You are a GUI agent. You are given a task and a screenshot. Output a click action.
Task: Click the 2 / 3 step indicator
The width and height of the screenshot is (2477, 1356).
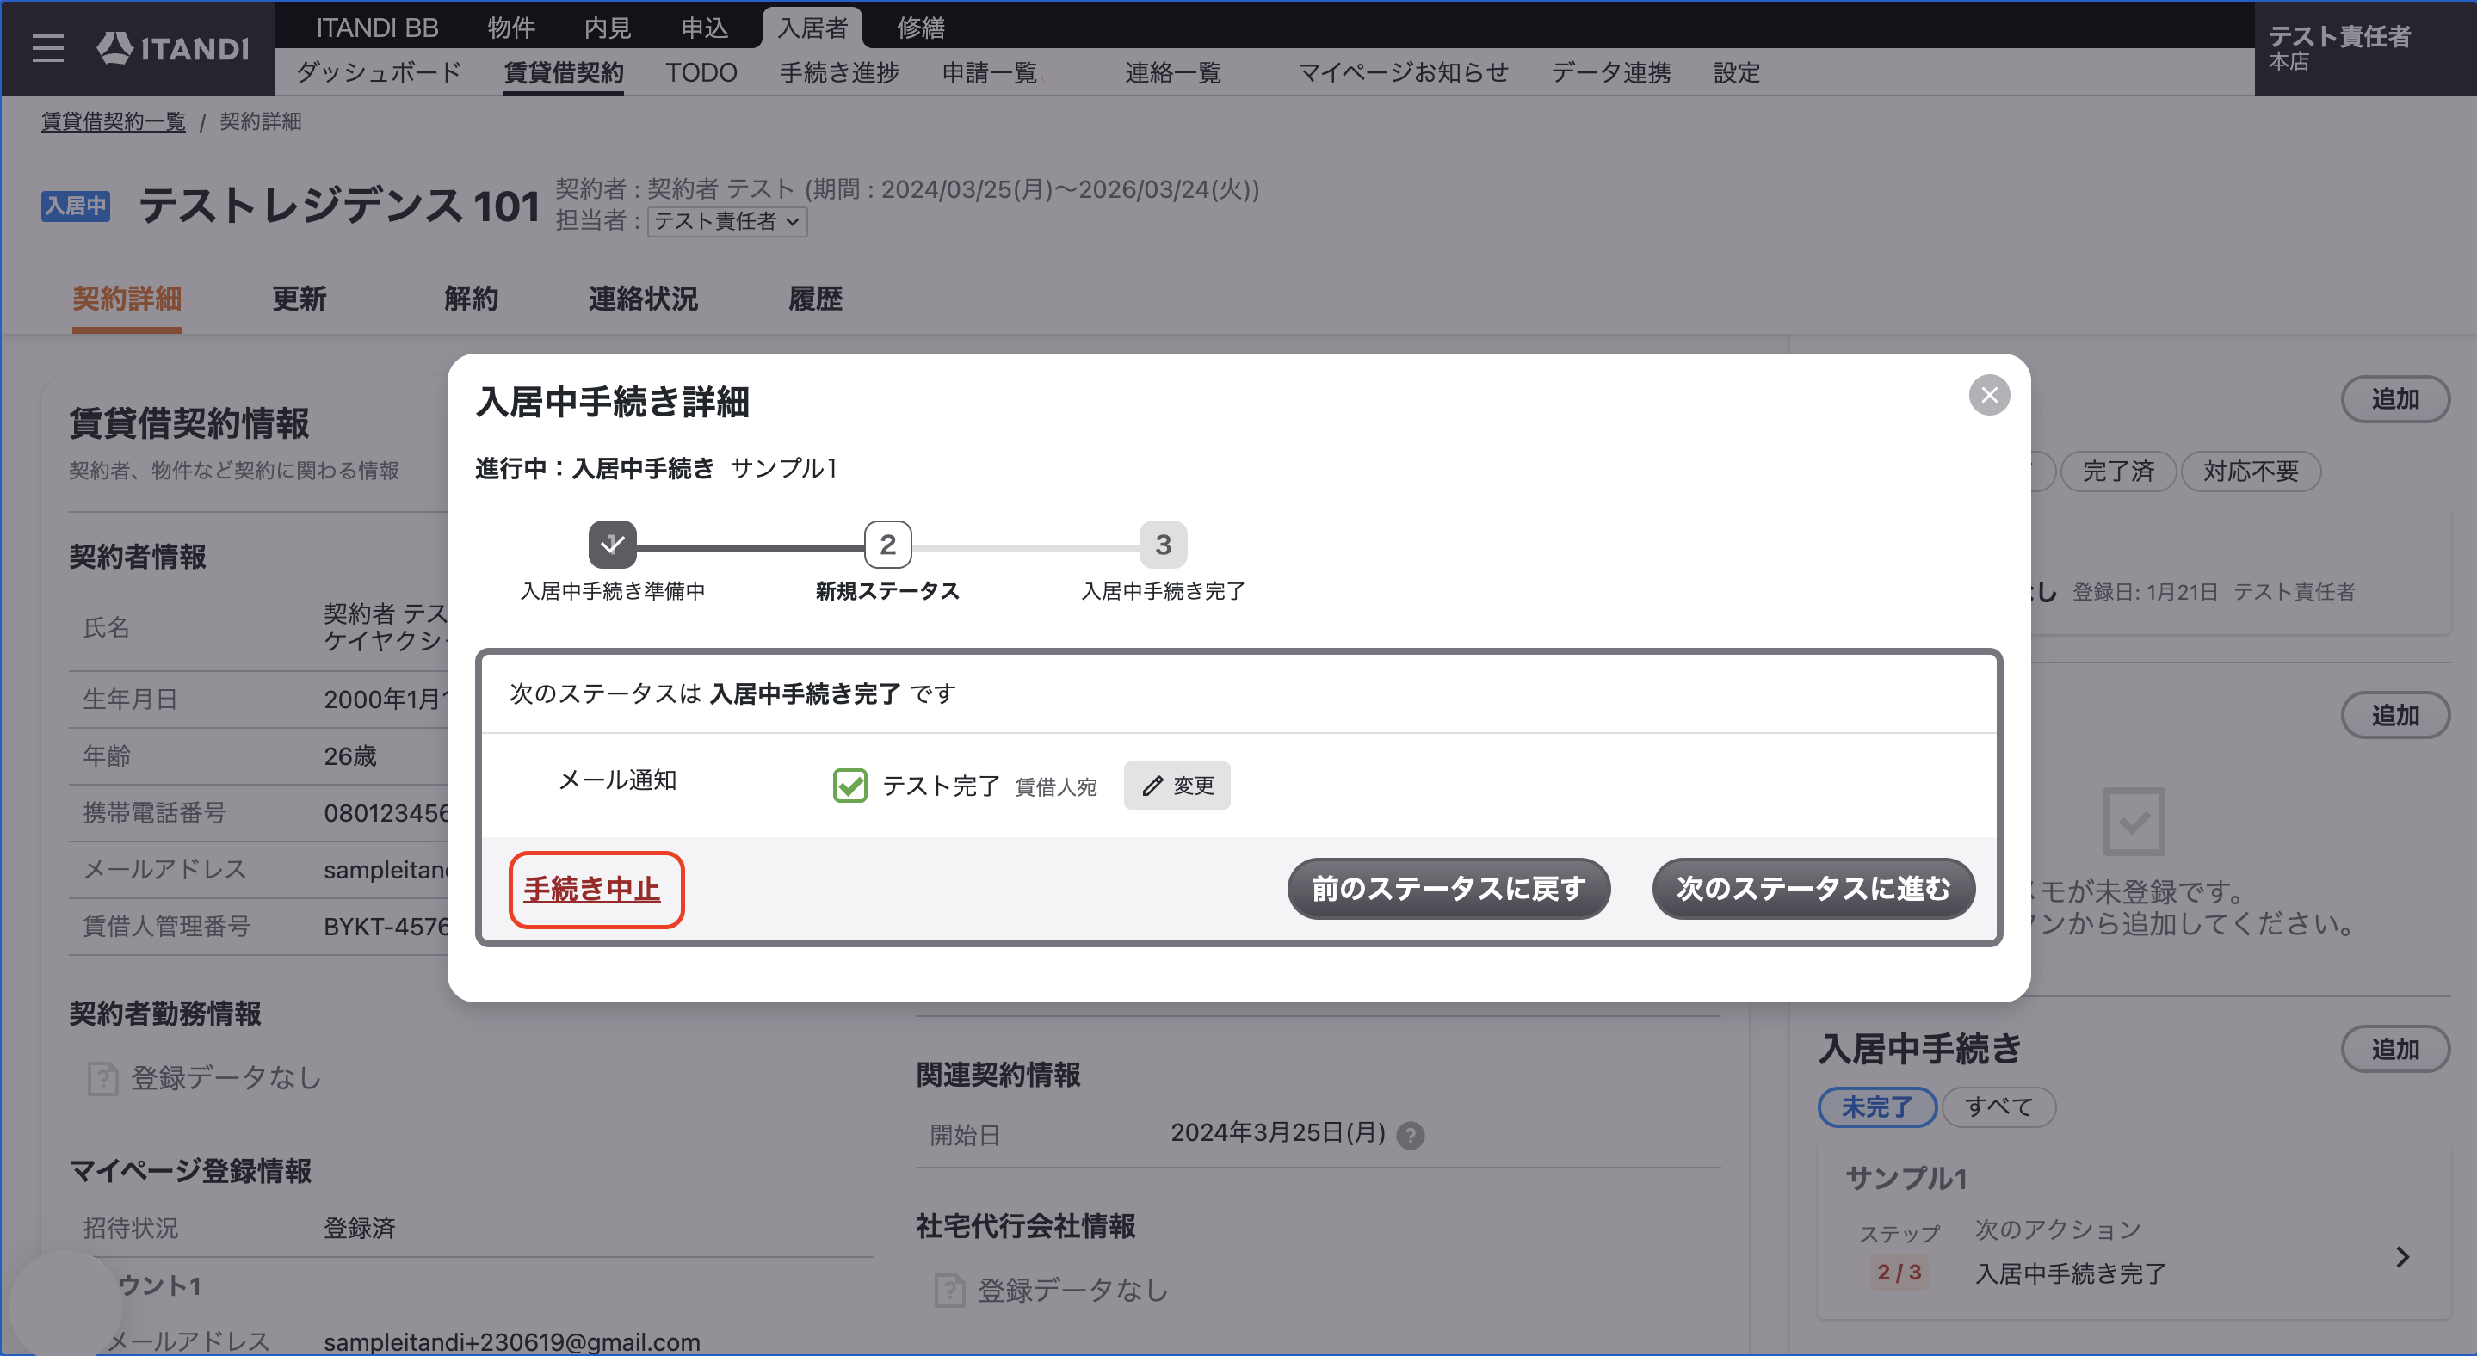(1899, 1273)
